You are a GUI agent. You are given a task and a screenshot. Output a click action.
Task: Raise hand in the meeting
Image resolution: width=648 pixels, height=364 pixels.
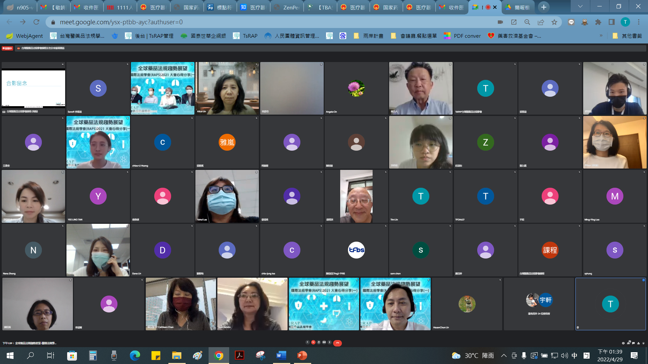click(319, 342)
